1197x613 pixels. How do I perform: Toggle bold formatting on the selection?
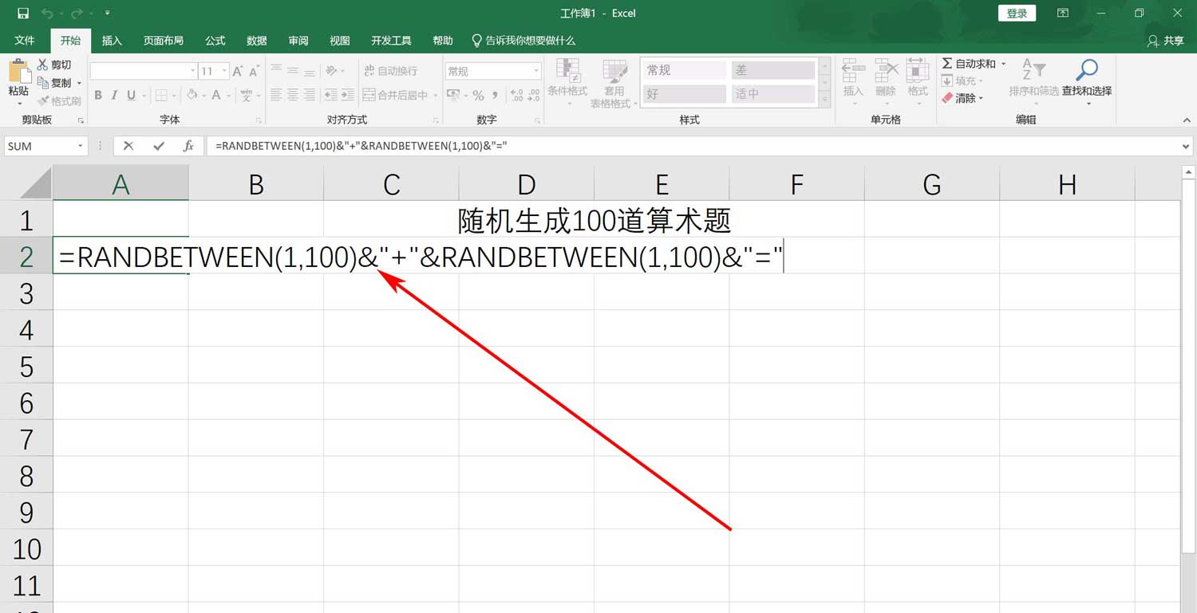[x=98, y=95]
